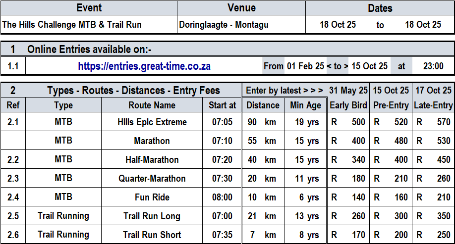This screenshot has width=455, height=244.
Task: Select the Quarter-Marathon route name cell
Action: [x=152, y=179]
